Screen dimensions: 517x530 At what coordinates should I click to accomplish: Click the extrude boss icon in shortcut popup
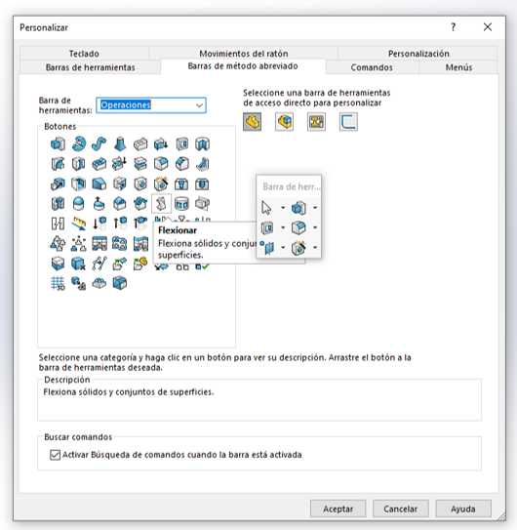click(x=298, y=208)
